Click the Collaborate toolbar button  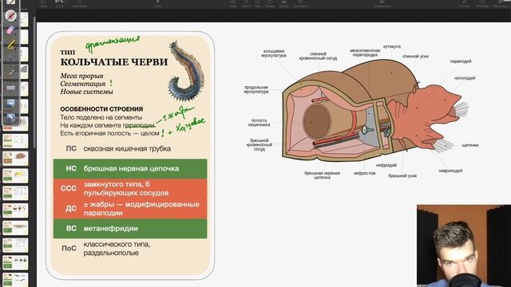[382, 3]
